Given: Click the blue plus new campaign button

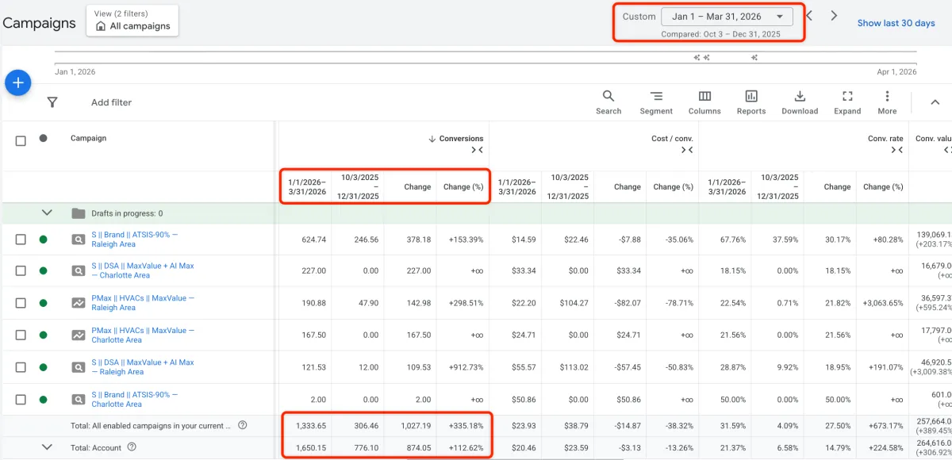Looking at the screenshot, I should (x=17, y=82).
